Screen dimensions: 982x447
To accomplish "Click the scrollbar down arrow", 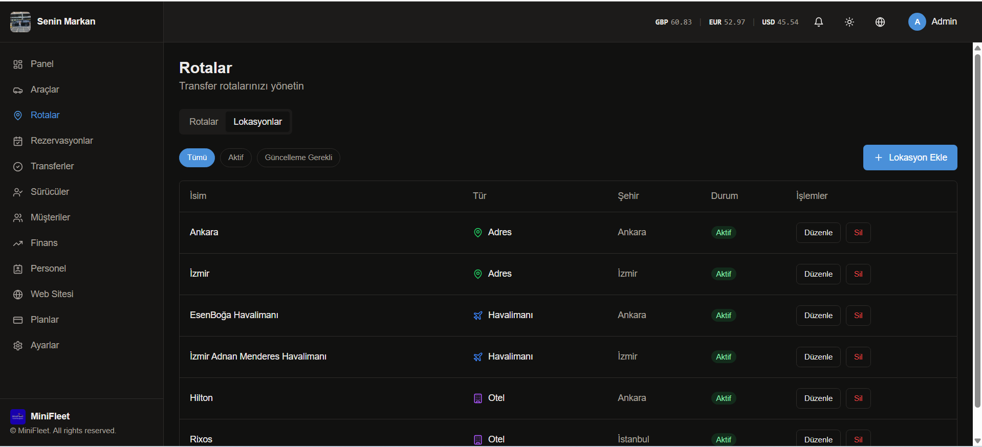I will [977, 441].
